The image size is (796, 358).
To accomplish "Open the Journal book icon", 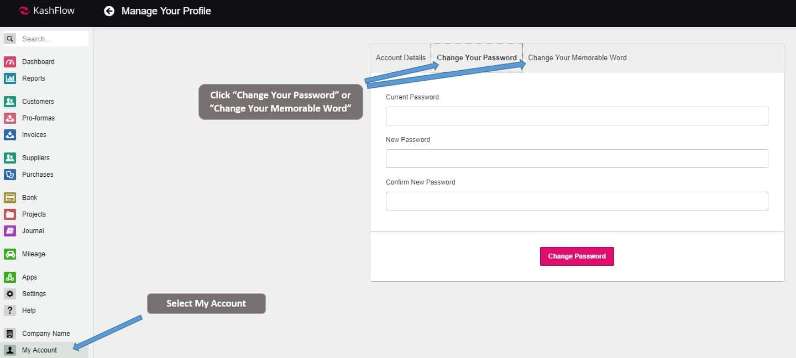I will 10,231.
